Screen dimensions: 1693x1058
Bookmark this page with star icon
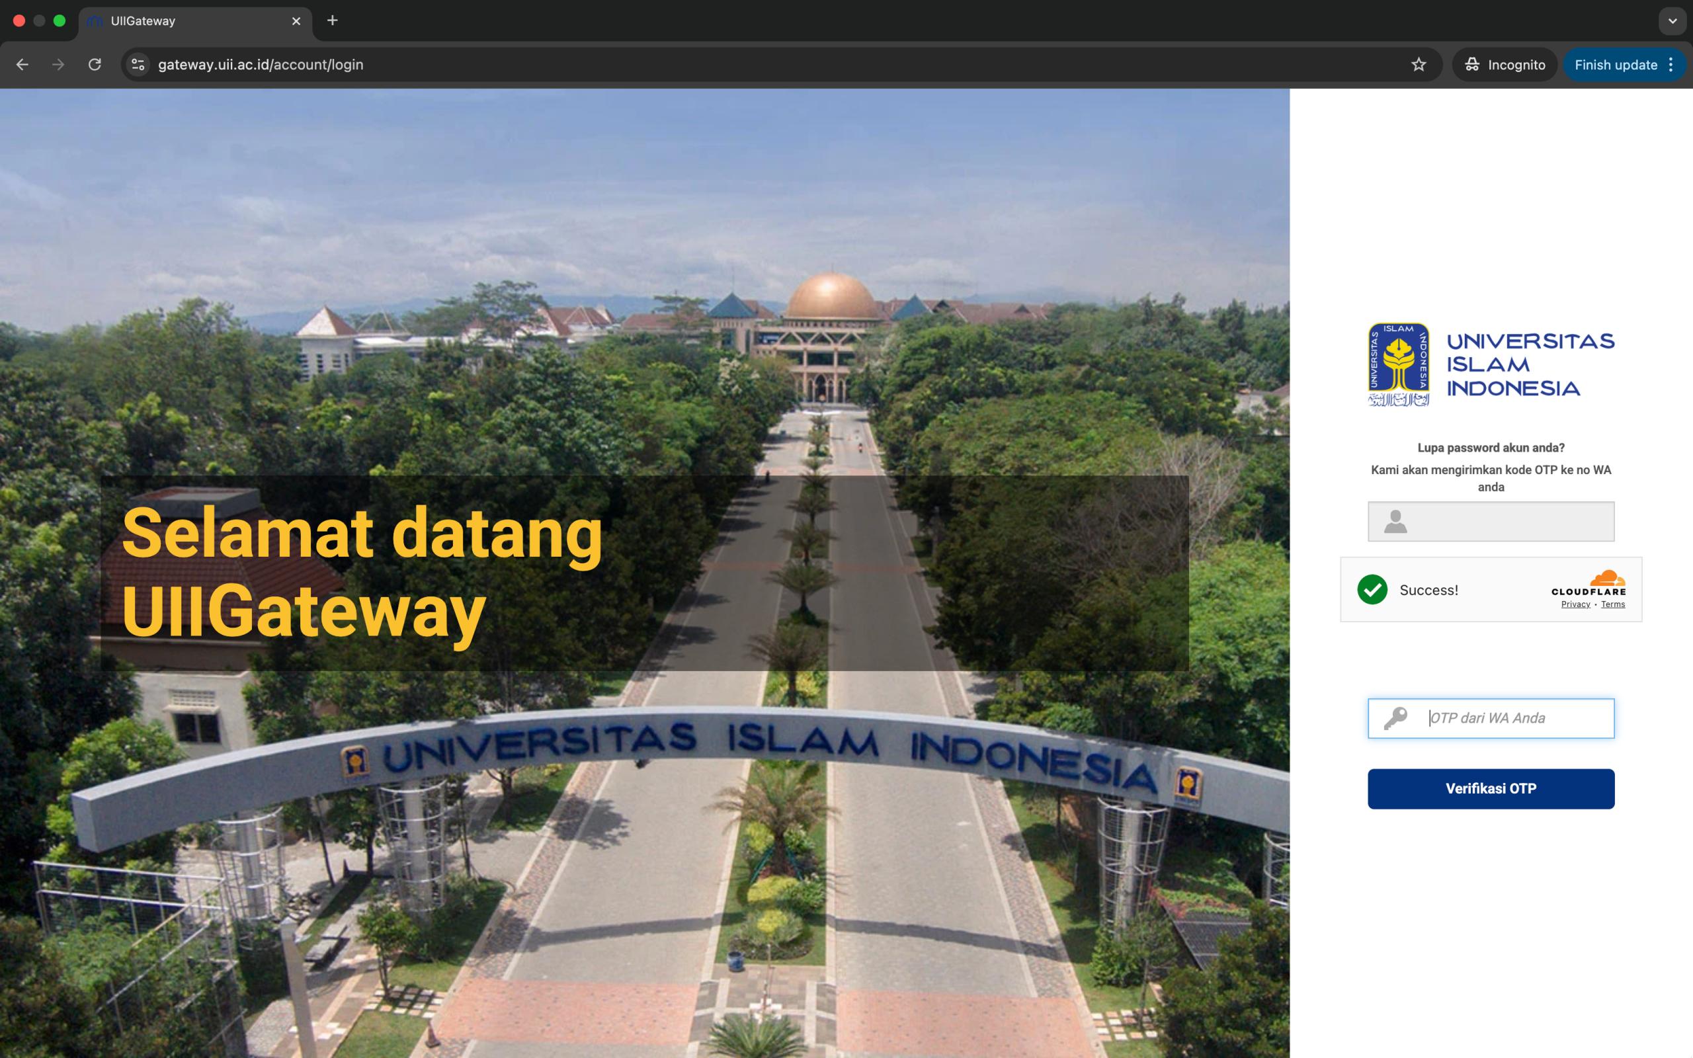1418,64
